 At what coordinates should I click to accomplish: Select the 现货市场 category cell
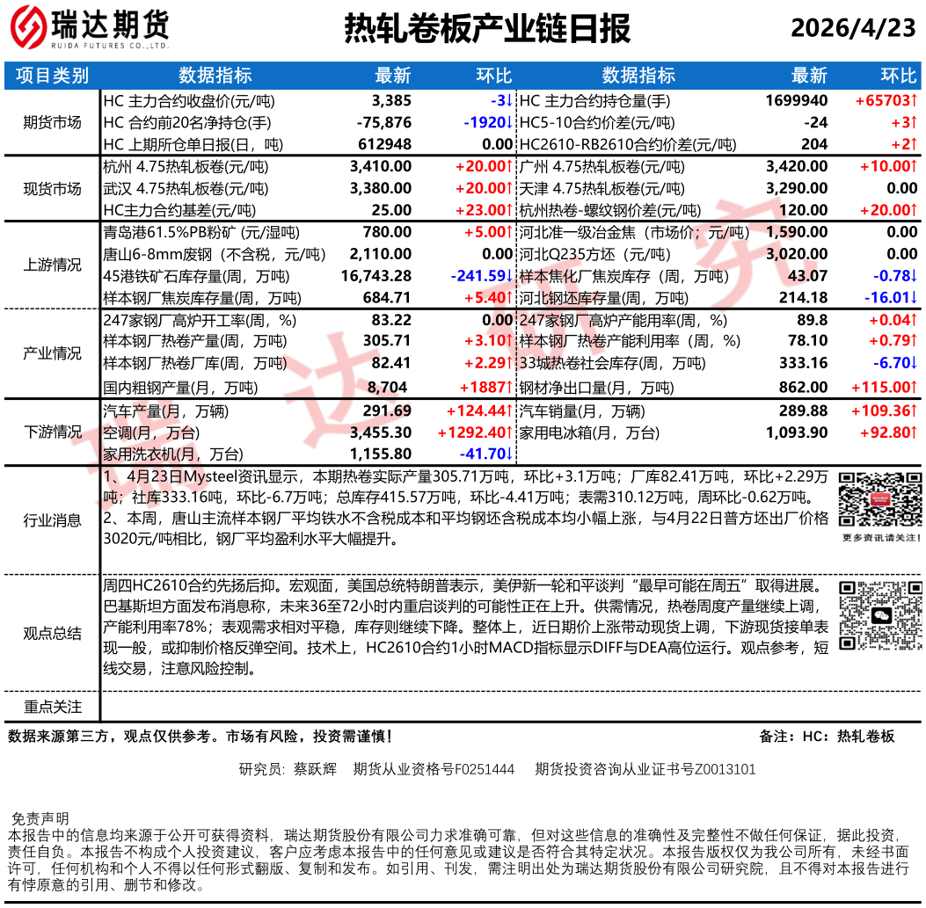click(x=52, y=188)
